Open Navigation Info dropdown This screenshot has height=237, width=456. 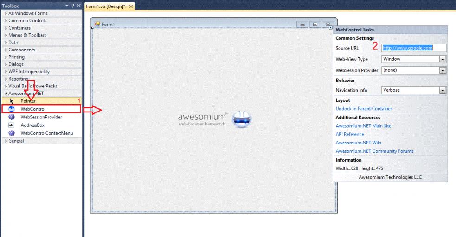tap(443, 91)
